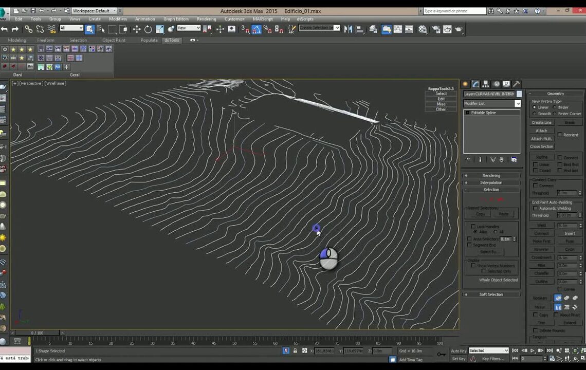Image resolution: width=586 pixels, height=370 pixels.
Task: Open the Render Setup icon
Action: click(435, 30)
